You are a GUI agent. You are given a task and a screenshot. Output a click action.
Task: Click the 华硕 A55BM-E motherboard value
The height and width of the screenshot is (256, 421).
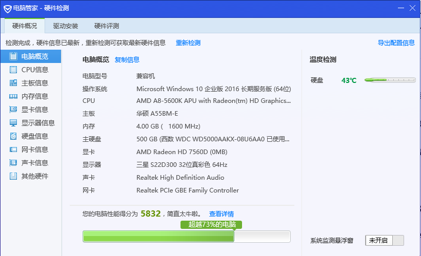point(157,114)
